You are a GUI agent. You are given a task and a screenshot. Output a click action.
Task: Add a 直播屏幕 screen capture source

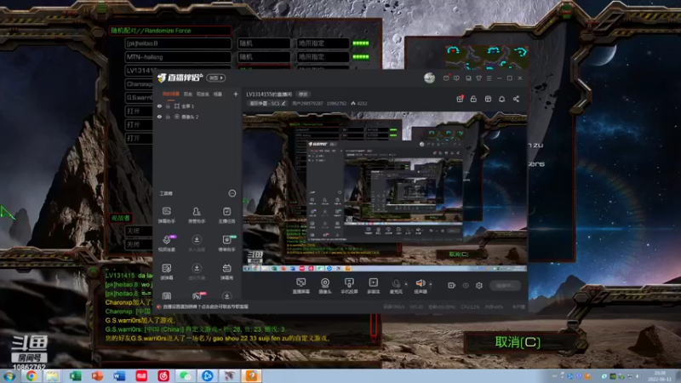point(300,286)
